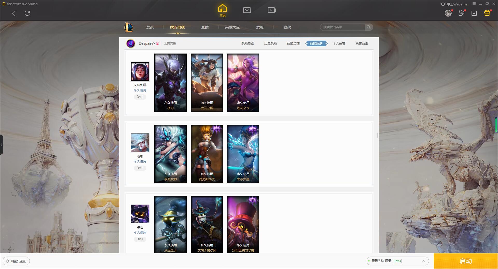Open the 莲花之令 skin card

[x=243, y=83]
